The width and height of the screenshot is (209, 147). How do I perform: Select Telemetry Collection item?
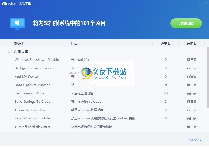[x=30, y=110]
